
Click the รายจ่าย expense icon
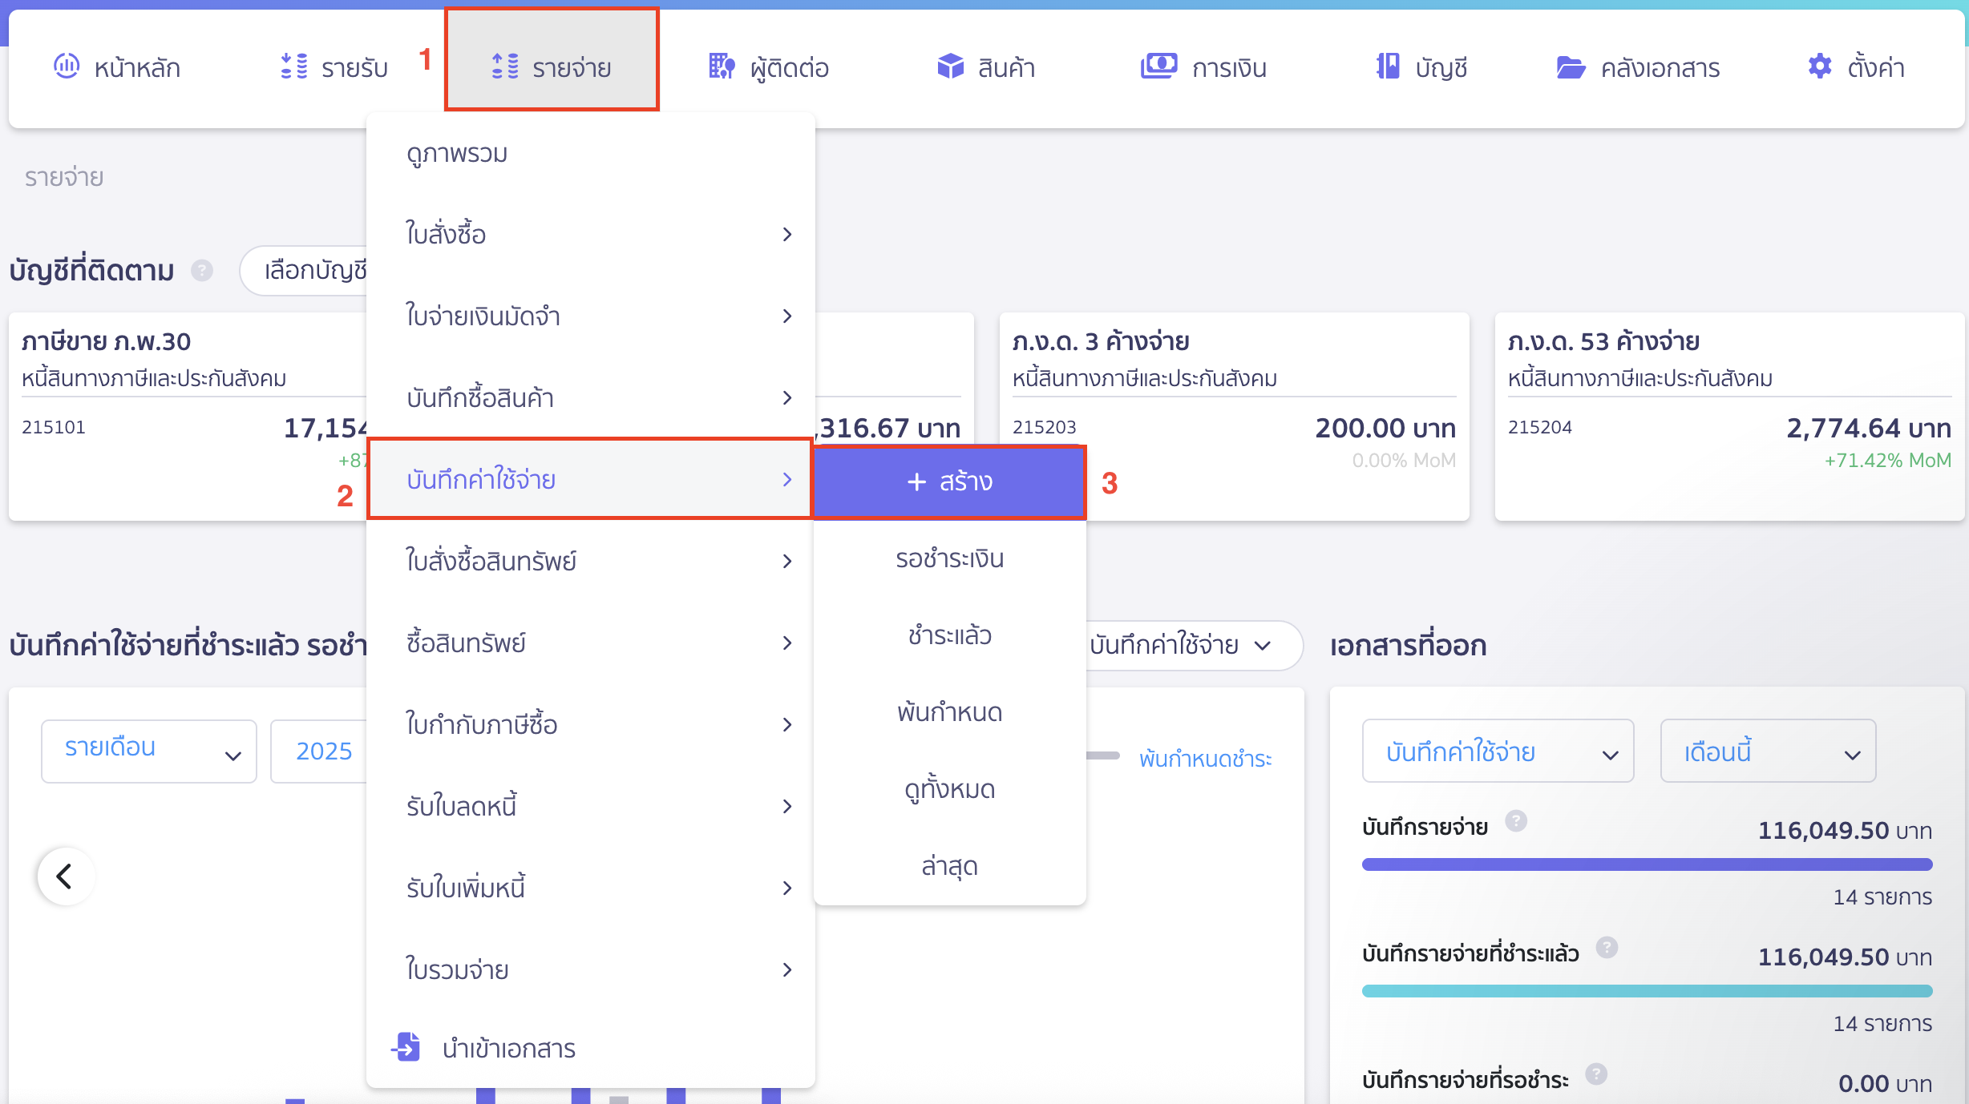tap(505, 66)
